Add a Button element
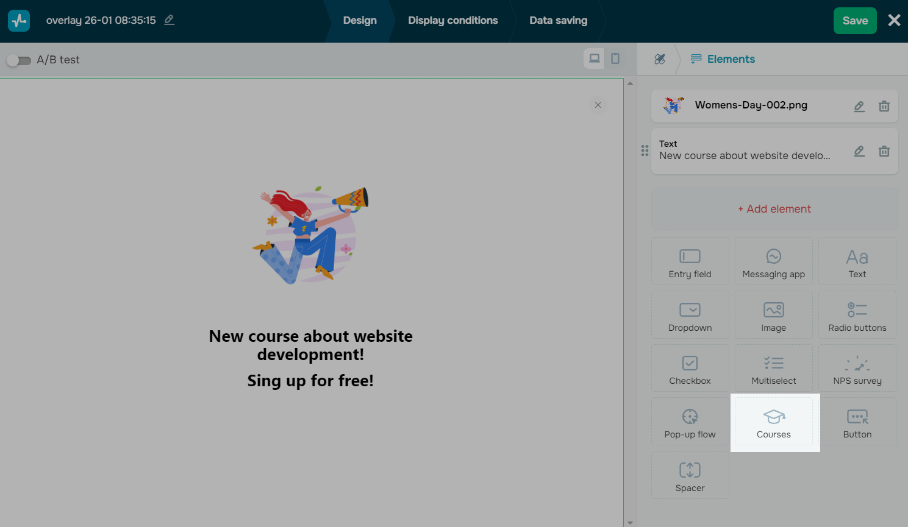This screenshot has height=527, width=908. pyautogui.click(x=857, y=422)
